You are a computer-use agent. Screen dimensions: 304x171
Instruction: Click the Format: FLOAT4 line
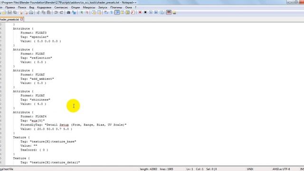point(33,116)
